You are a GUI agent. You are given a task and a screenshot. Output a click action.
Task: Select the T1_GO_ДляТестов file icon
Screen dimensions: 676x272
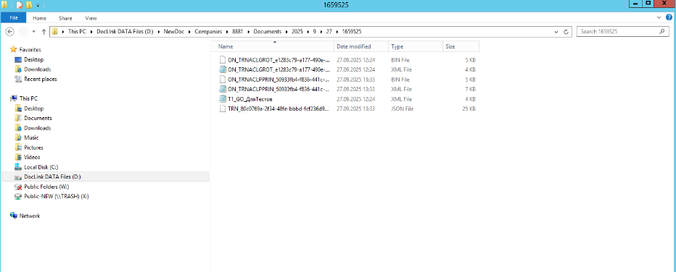coord(223,99)
